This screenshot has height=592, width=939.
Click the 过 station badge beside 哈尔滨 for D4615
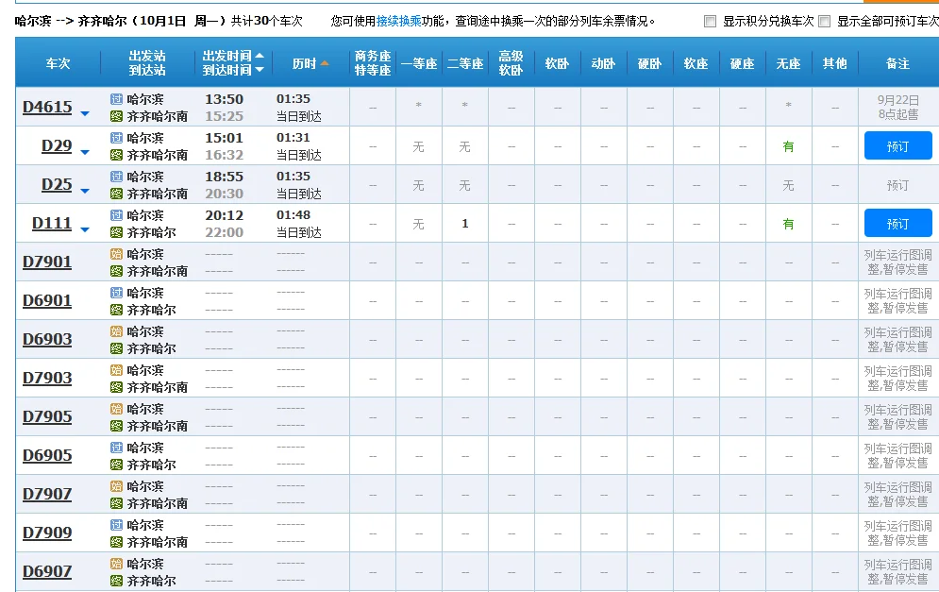point(114,99)
